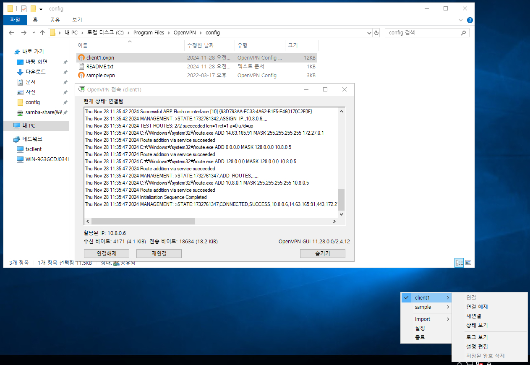Open Quick Access Toolbar customize dropdown
The height and width of the screenshot is (365, 530).
[41, 9]
